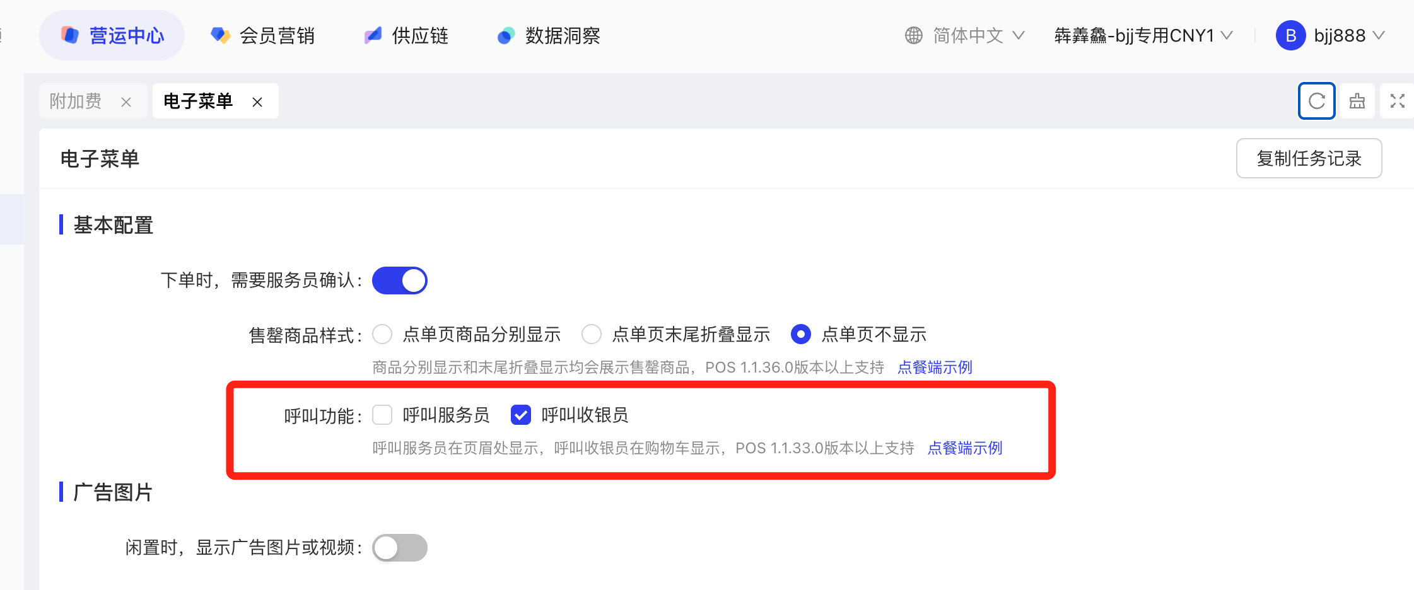Uncheck the 呼叫收银员 checkbox
Screen dimensions: 1414x590
[x=521, y=415]
